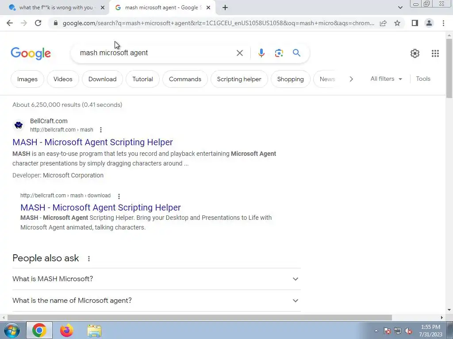
Task: Click the Action Center flag icon
Action: point(387,331)
